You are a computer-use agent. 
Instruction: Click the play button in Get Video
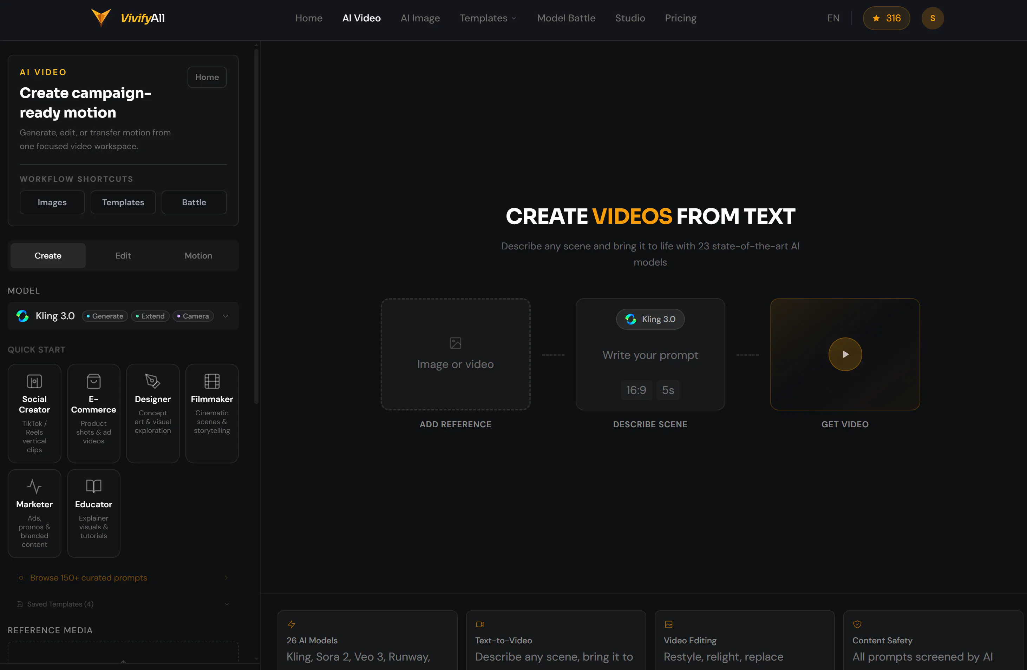845,354
